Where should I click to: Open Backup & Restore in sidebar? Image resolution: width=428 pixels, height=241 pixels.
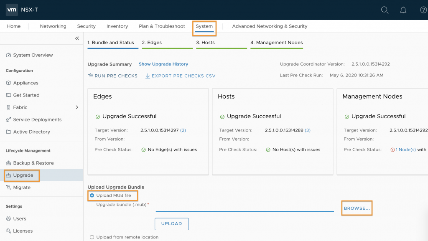pos(33,163)
